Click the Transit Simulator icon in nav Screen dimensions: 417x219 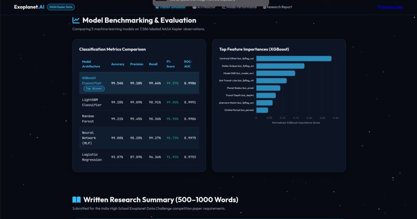click(x=157, y=7)
